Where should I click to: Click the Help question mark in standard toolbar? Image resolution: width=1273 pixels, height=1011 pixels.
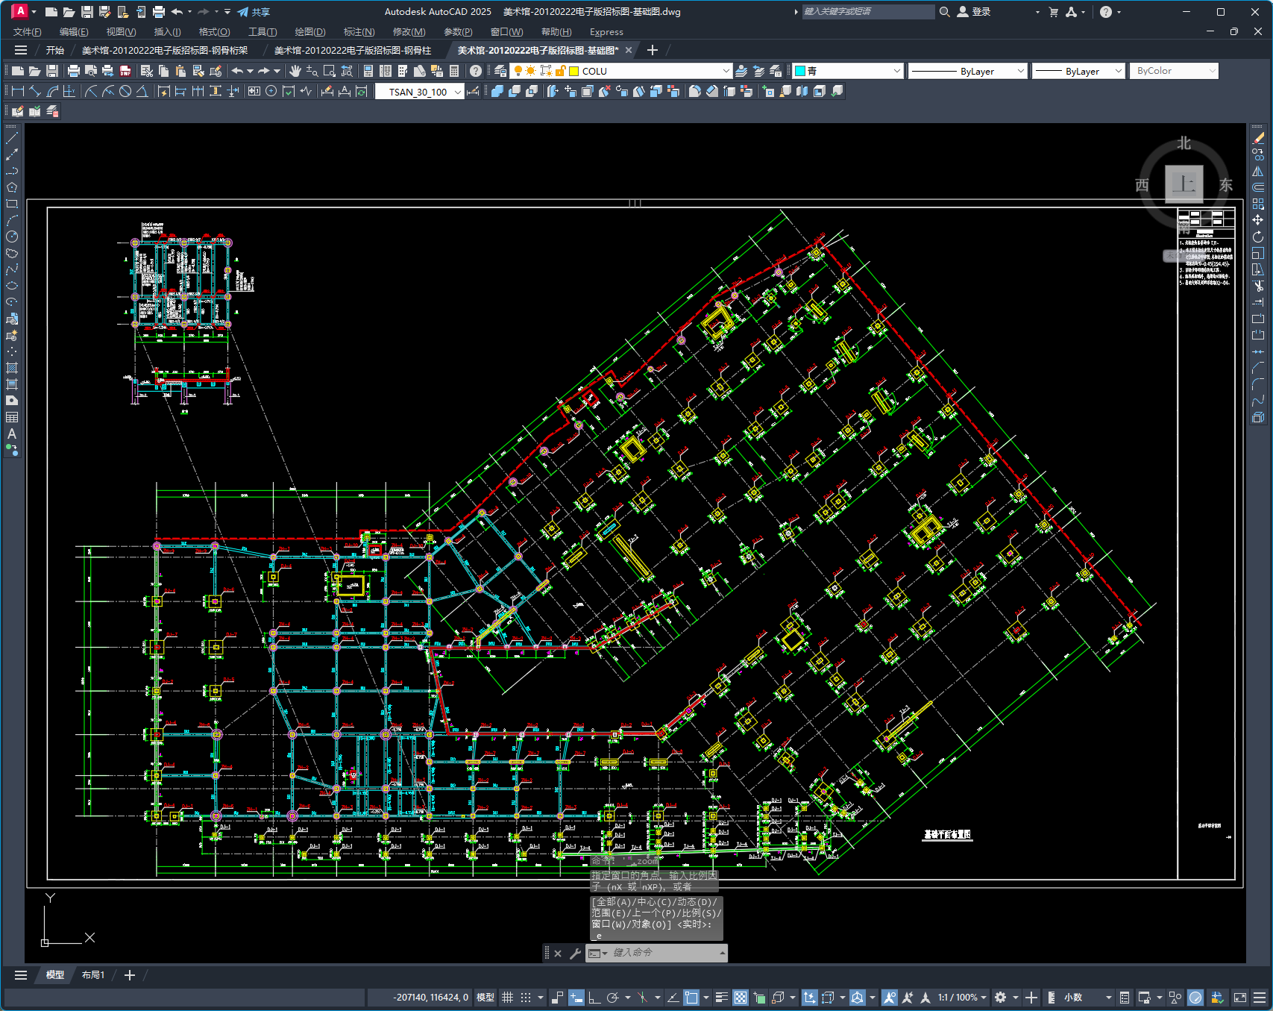pyautogui.click(x=476, y=71)
